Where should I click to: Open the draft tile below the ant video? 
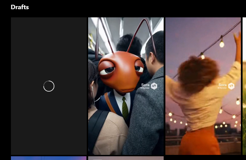(126, 158)
